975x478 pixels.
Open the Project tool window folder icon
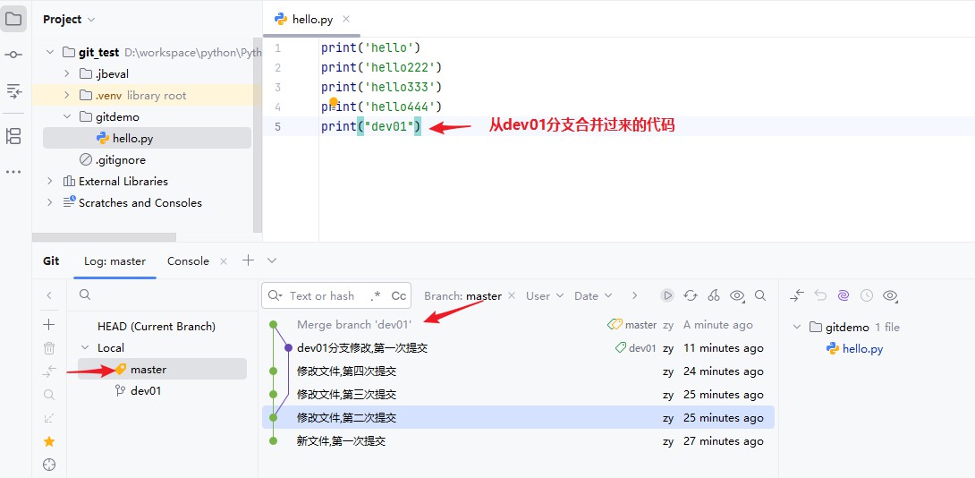pos(13,19)
